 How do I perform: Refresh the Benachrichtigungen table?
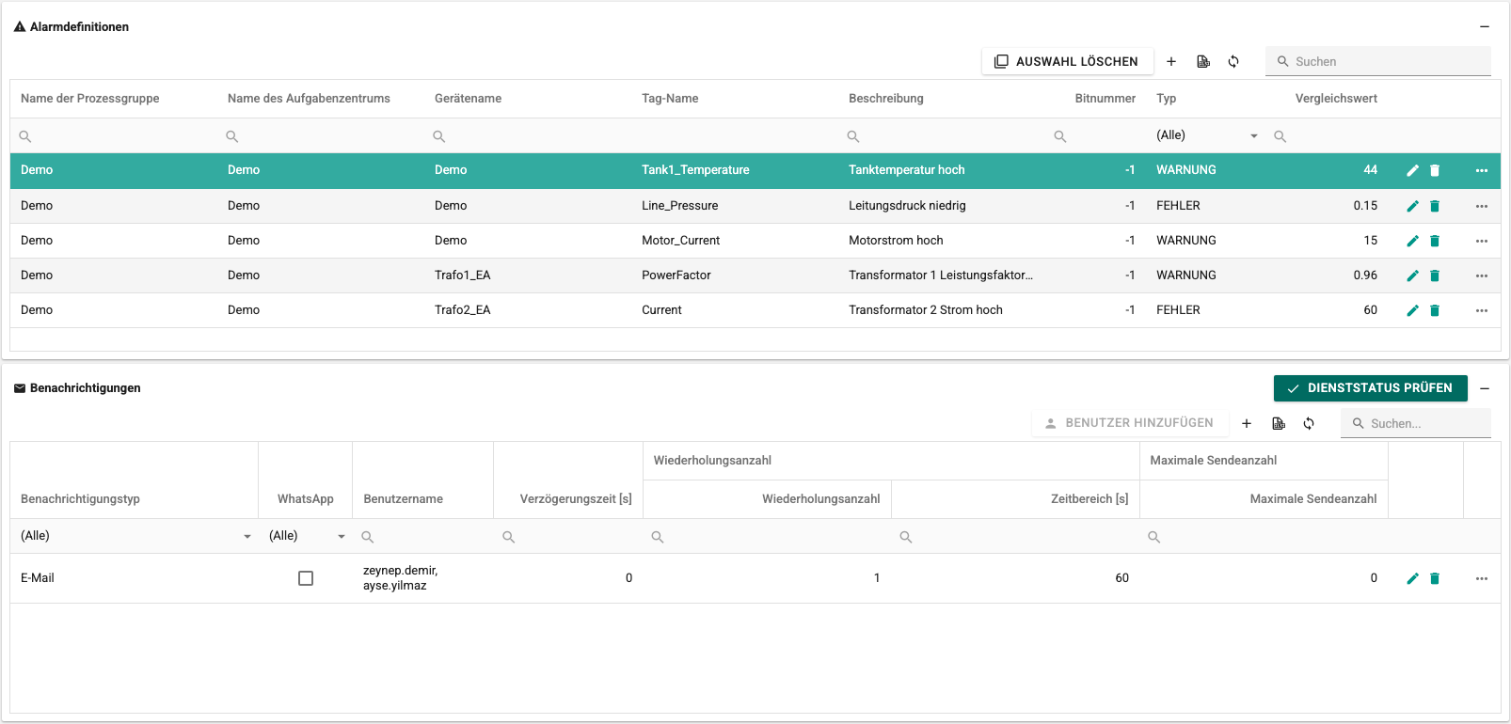pos(1309,423)
